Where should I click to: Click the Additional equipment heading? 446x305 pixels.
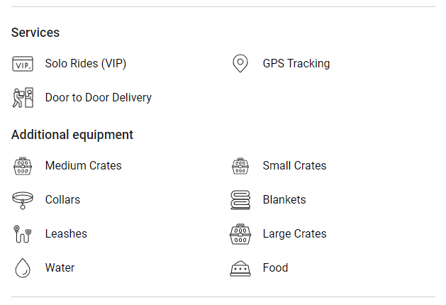coord(72,135)
